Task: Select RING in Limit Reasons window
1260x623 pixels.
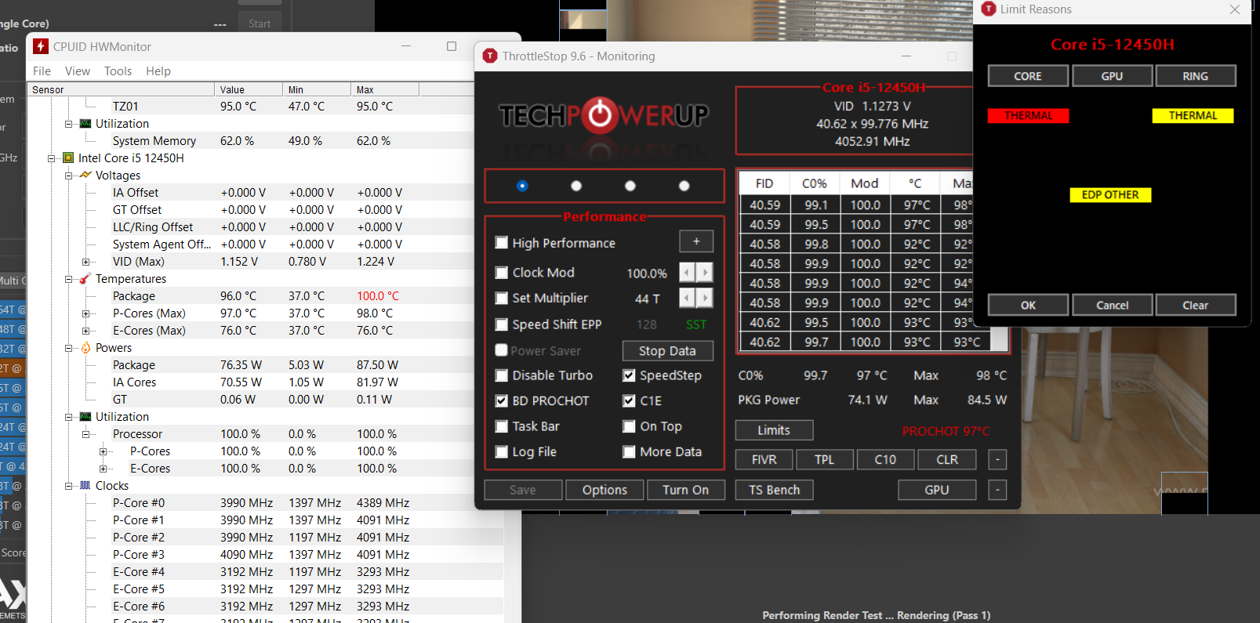Action: pos(1195,76)
